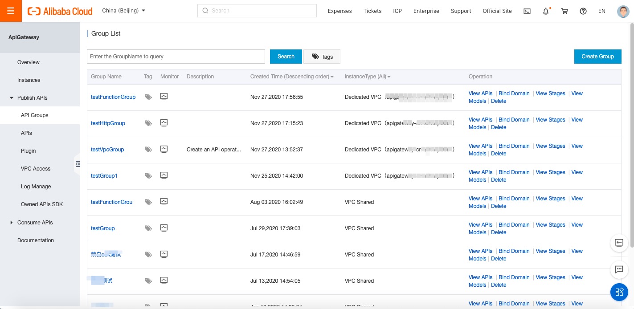Open the instanceType (All) filter dropdown
Image resolution: width=634 pixels, height=309 pixels.
pos(368,77)
